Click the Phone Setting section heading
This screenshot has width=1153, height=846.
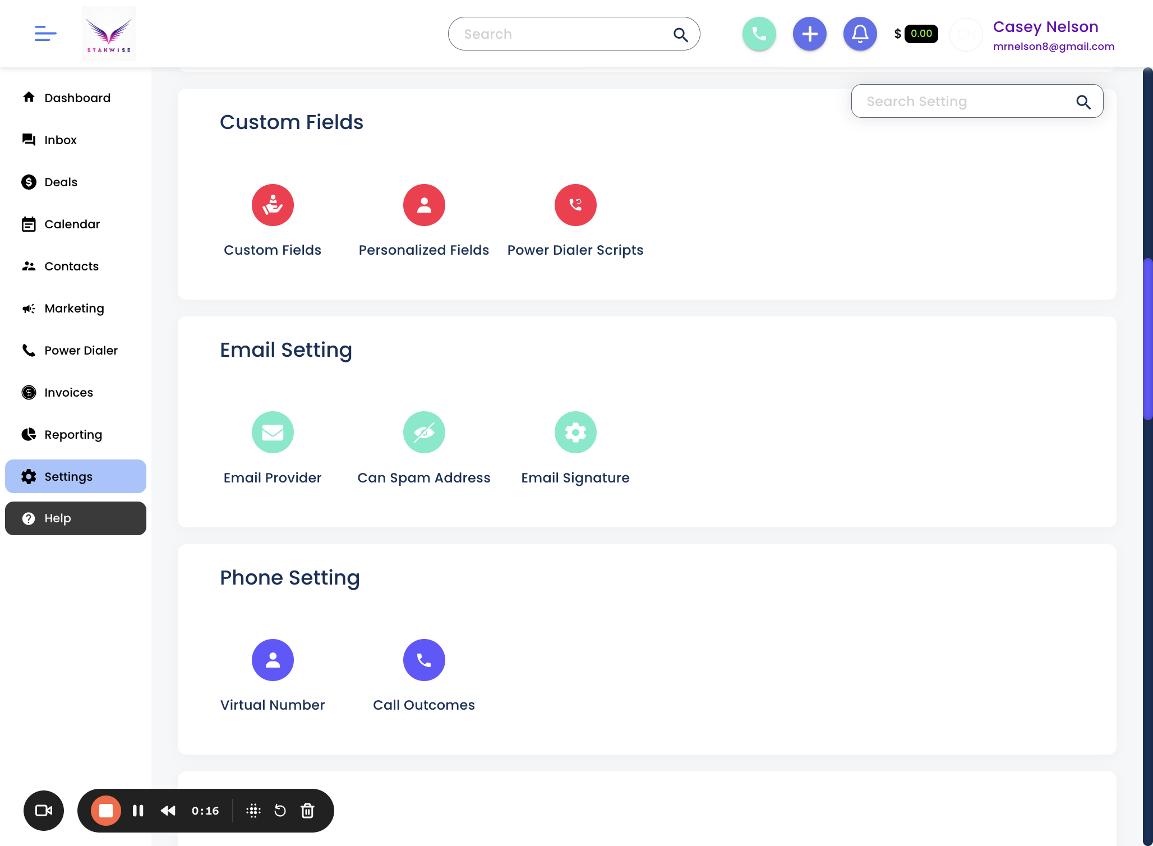pos(290,578)
